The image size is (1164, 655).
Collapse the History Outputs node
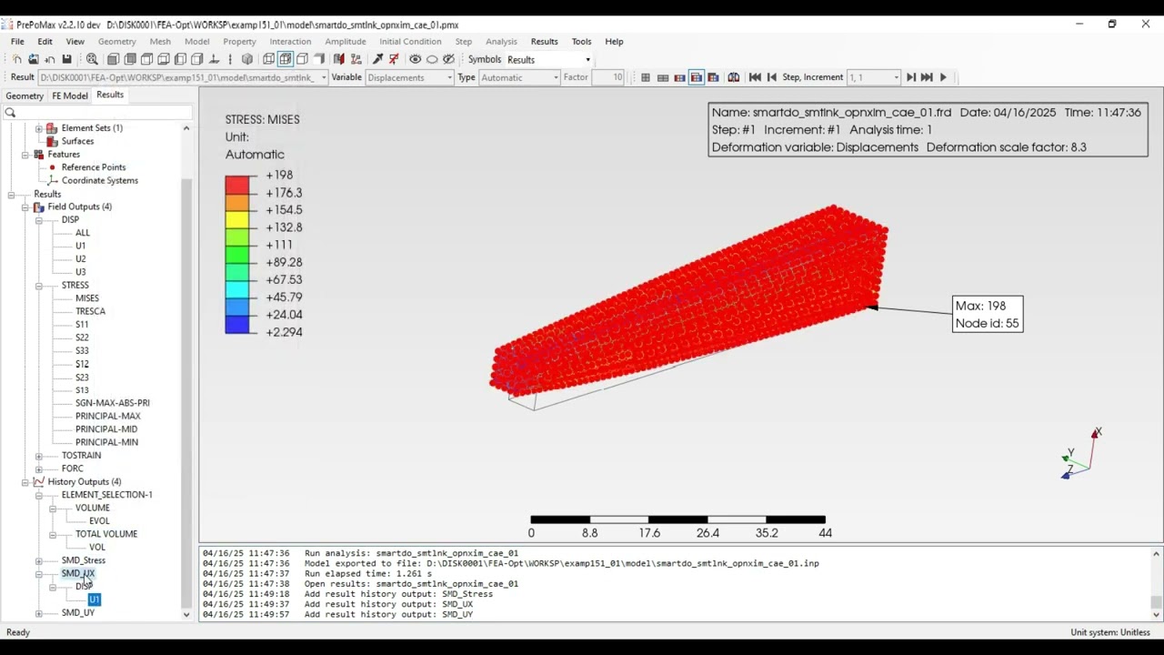25,482
